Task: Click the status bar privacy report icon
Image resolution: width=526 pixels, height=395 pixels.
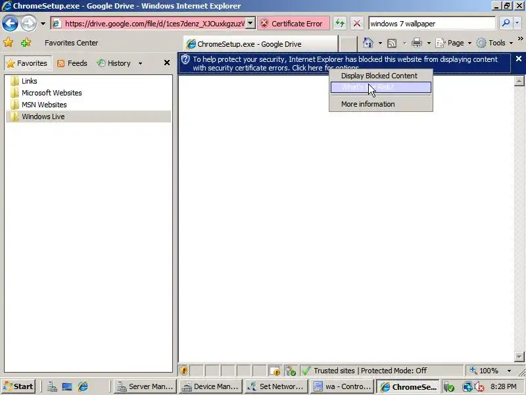Action: [275, 371]
